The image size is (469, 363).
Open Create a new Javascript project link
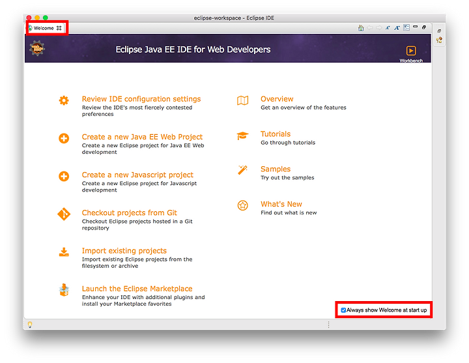point(137,175)
